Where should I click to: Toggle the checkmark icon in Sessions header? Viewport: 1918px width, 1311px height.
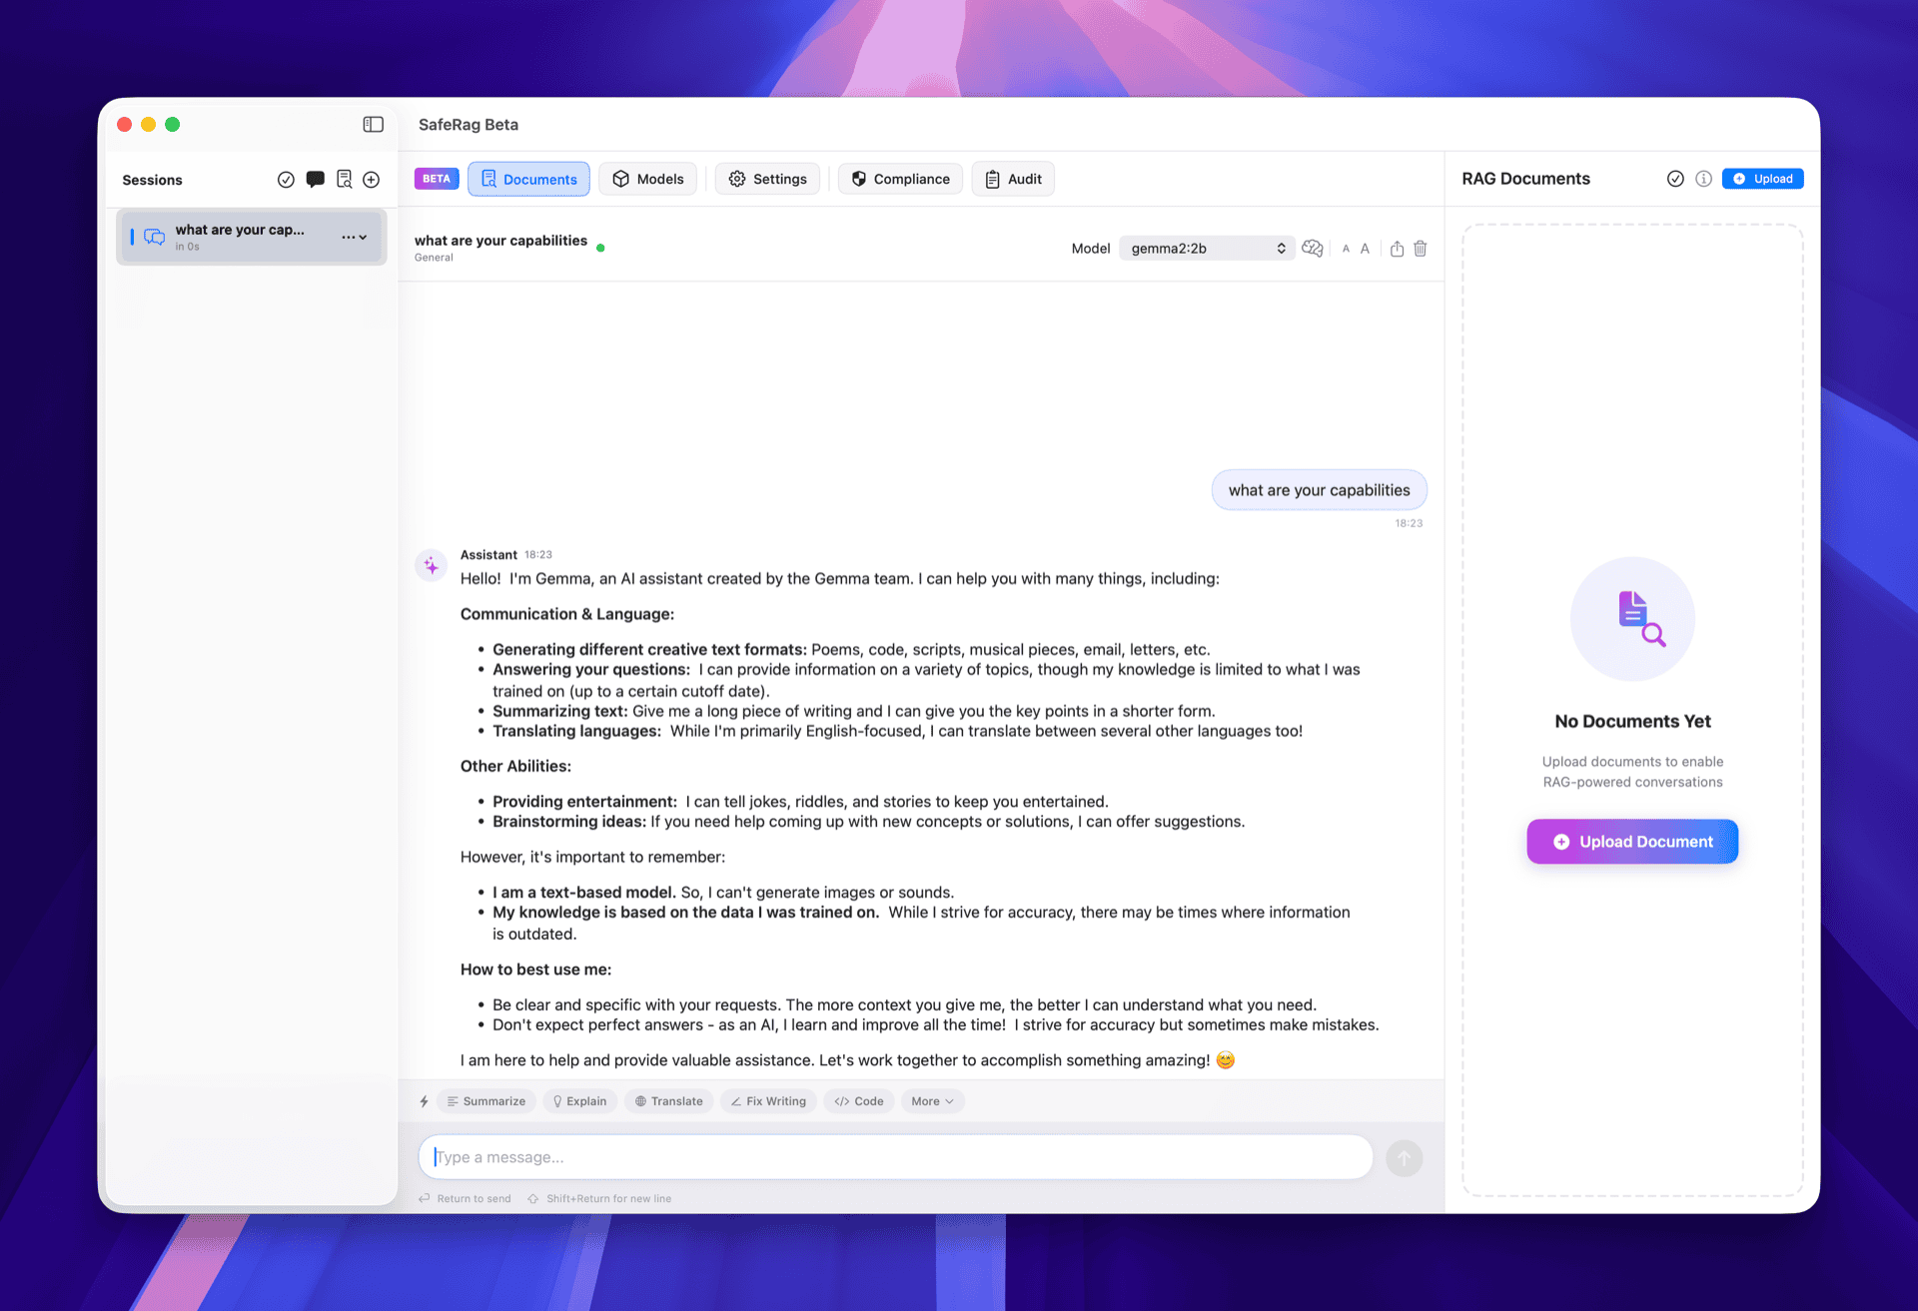tap(286, 179)
